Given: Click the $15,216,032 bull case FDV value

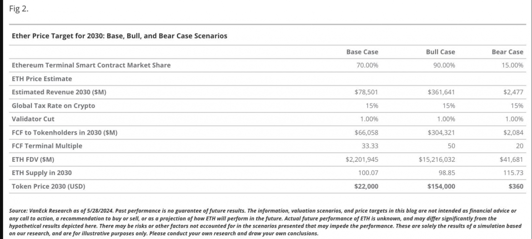Looking at the screenshot, I should click(x=437, y=159).
